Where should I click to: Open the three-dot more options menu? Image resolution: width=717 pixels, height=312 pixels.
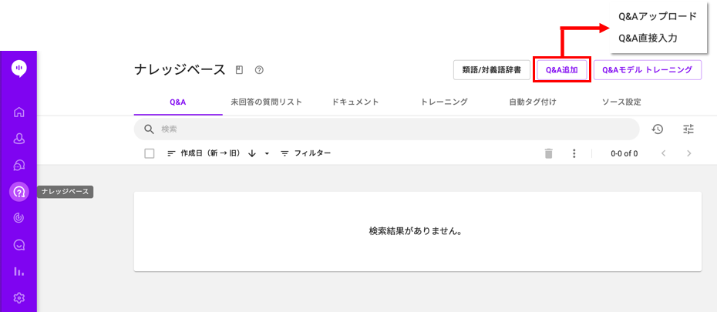(x=574, y=153)
